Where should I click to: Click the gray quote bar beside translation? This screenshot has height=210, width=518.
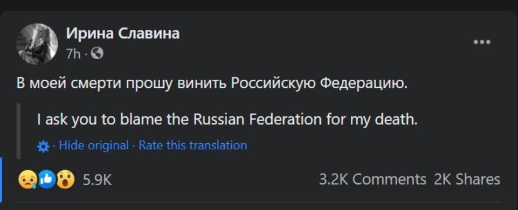[18, 131]
